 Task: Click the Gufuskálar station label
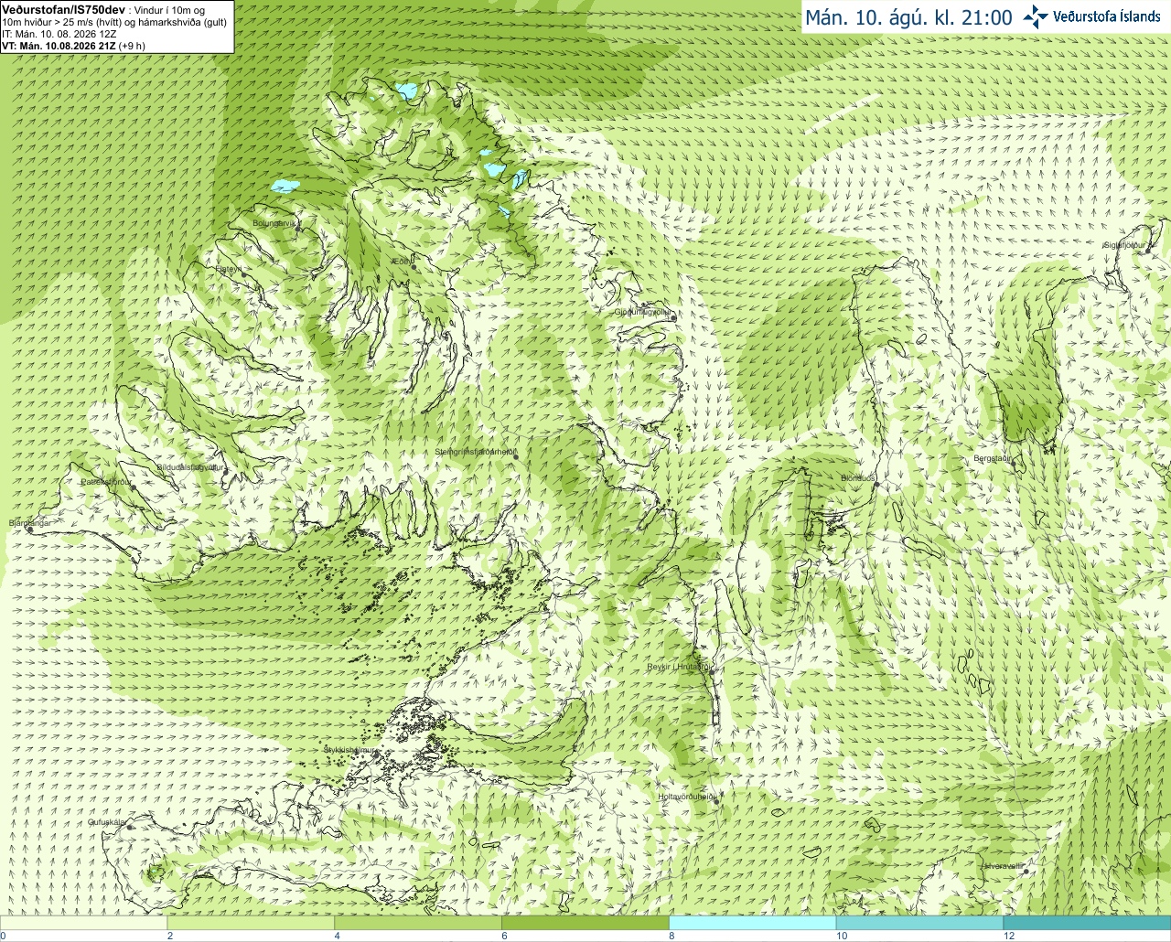pyautogui.click(x=105, y=822)
